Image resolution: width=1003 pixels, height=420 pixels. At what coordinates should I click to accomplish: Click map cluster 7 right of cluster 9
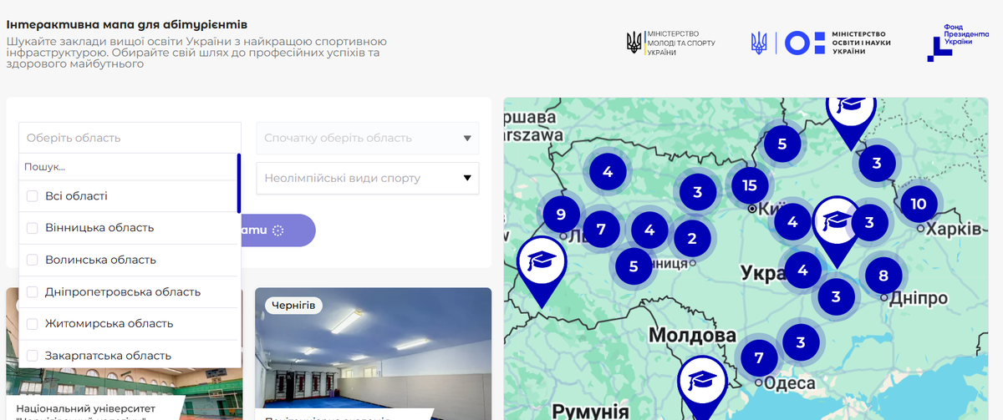(601, 227)
